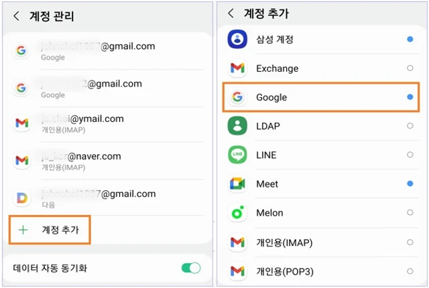Open the second Google account ending 2@gmail.com

[x=108, y=88]
